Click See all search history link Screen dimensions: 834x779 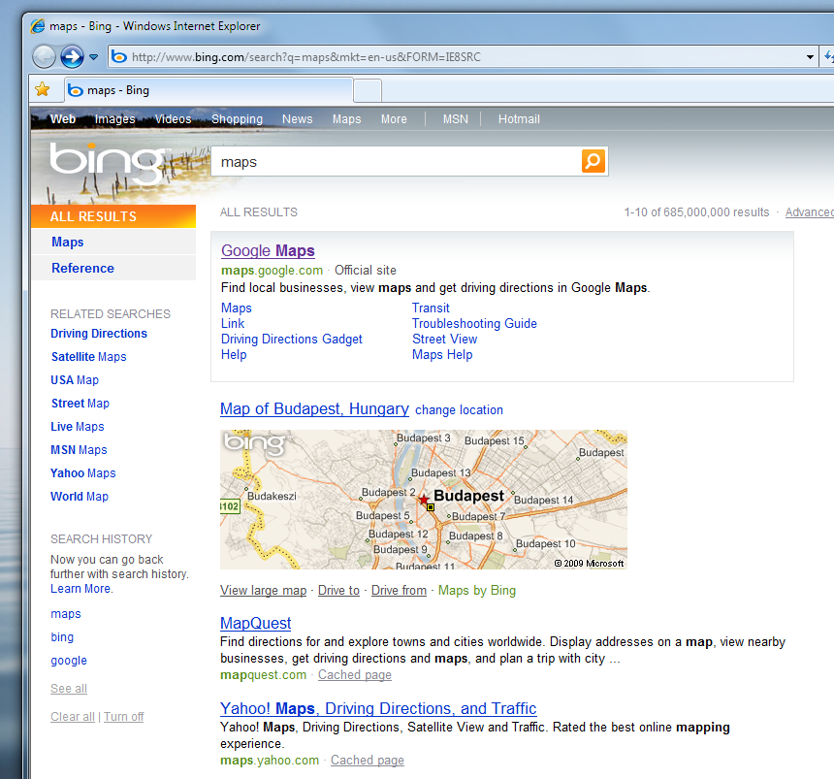tap(69, 689)
